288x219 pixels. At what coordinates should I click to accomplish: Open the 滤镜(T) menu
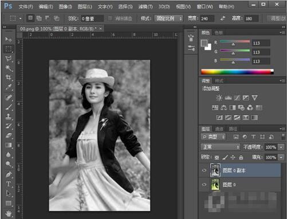click(x=145, y=7)
